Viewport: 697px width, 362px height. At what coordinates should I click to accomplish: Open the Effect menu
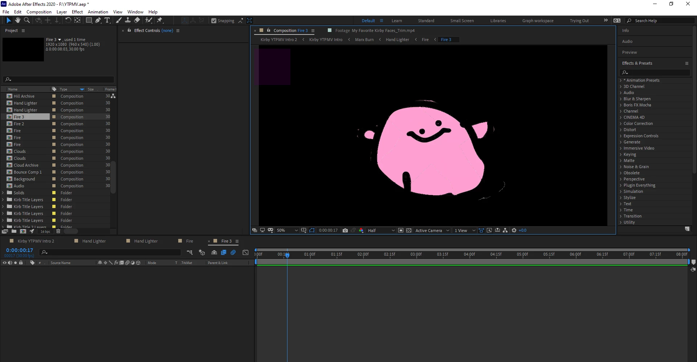point(77,12)
